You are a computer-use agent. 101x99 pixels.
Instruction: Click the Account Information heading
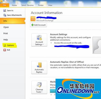click(x=47, y=13)
